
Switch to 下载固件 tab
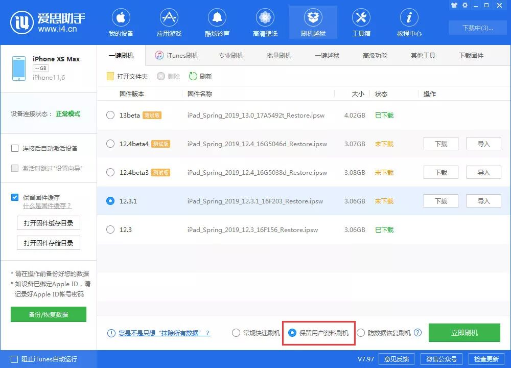point(471,56)
